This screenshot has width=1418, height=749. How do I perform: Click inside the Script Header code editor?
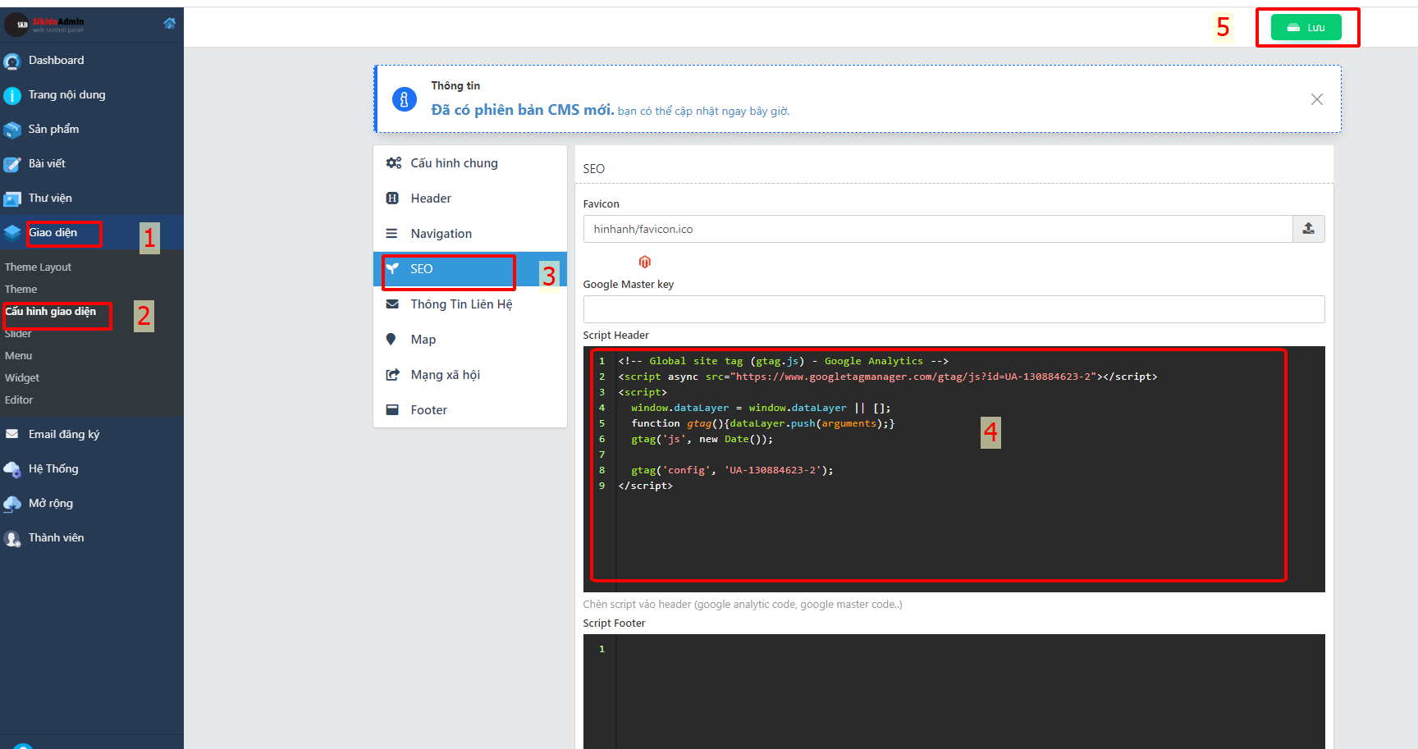pyautogui.click(x=954, y=468)
